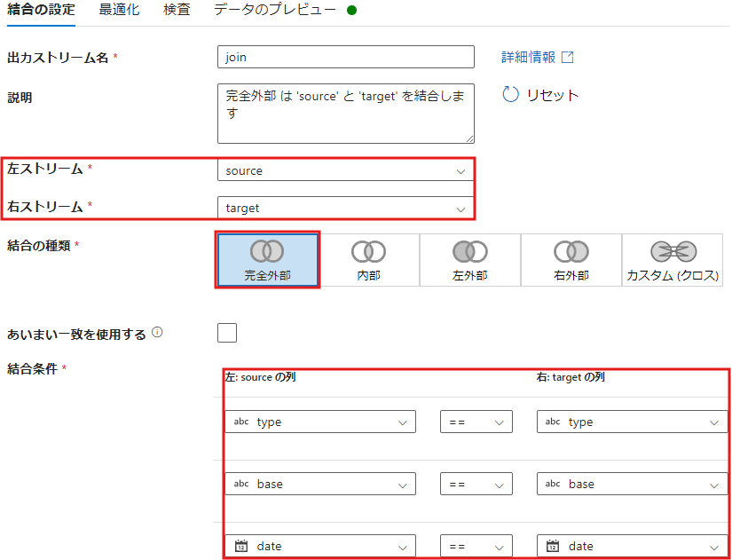Click inside the 説明 description text area
The height and width of the screenshot is (560, 732).
pos(345,113)
